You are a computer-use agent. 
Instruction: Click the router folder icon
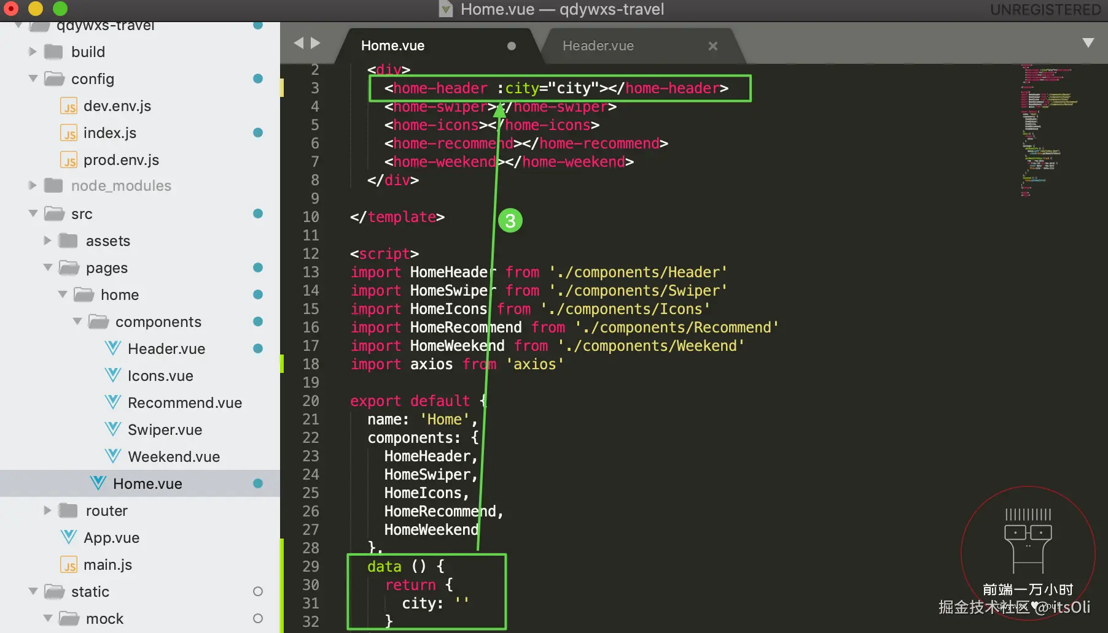(68, 510)
